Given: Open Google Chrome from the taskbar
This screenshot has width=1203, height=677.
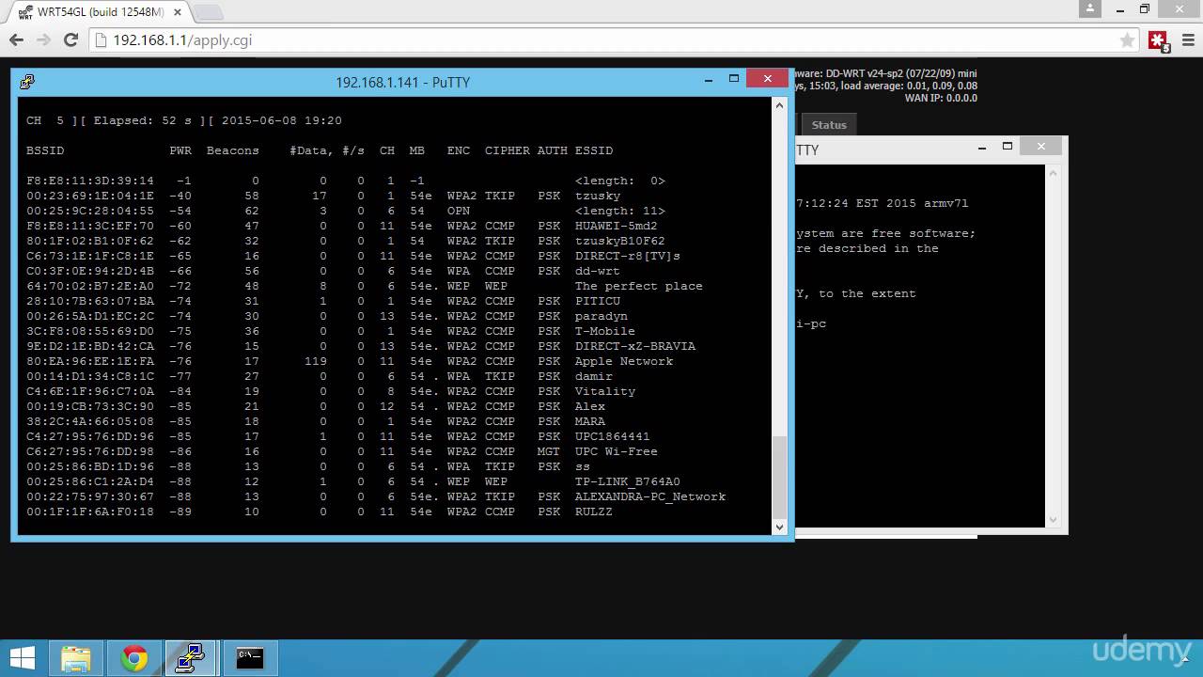Looking at the screenshot, I should (x=134, y=658).
